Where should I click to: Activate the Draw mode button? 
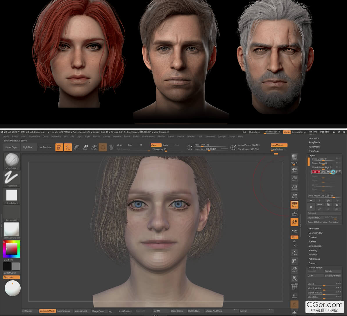tap(68, 147)
